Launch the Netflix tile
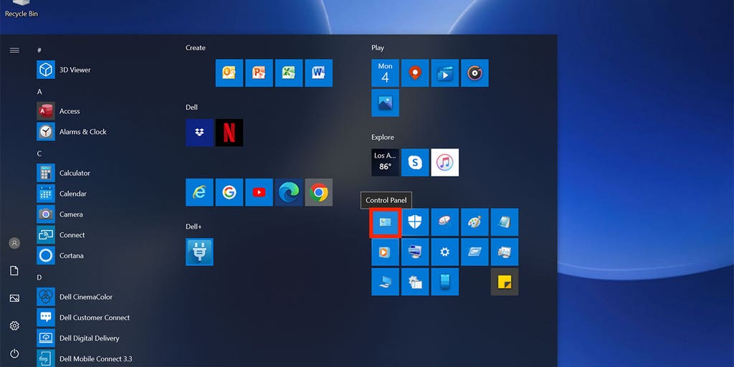734x367 pixels. tap(229, 133)
